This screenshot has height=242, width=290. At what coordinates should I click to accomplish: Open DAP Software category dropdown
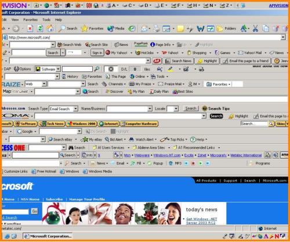point(58,69)
